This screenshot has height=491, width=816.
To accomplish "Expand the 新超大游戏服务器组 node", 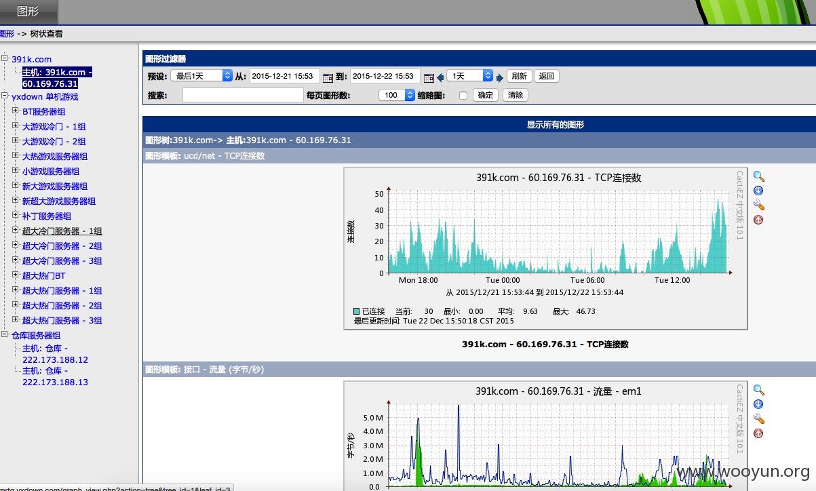I will coord(15,200).
